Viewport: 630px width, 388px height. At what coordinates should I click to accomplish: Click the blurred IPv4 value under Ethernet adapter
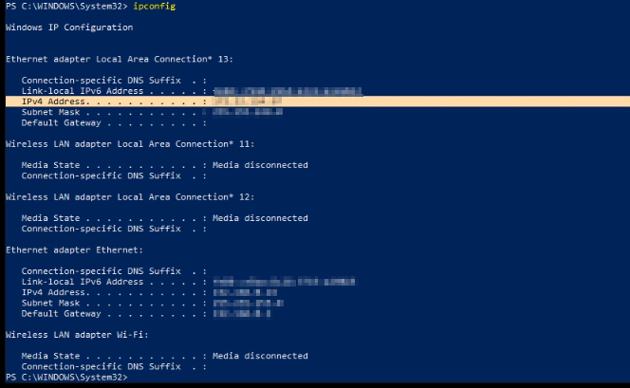[x=245, y=292]
